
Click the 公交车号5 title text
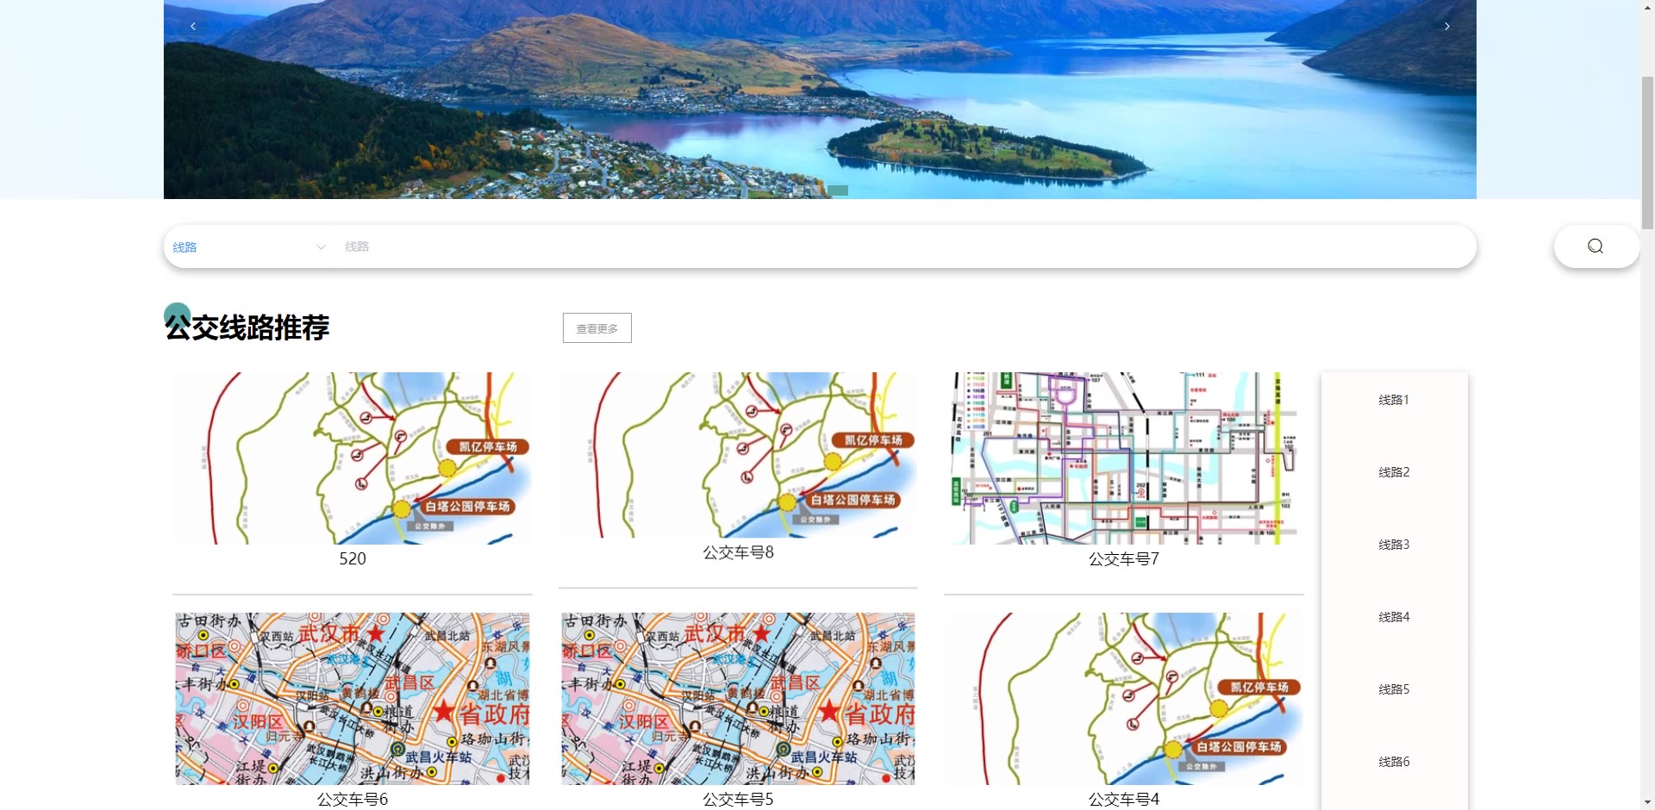pos(738,800)
